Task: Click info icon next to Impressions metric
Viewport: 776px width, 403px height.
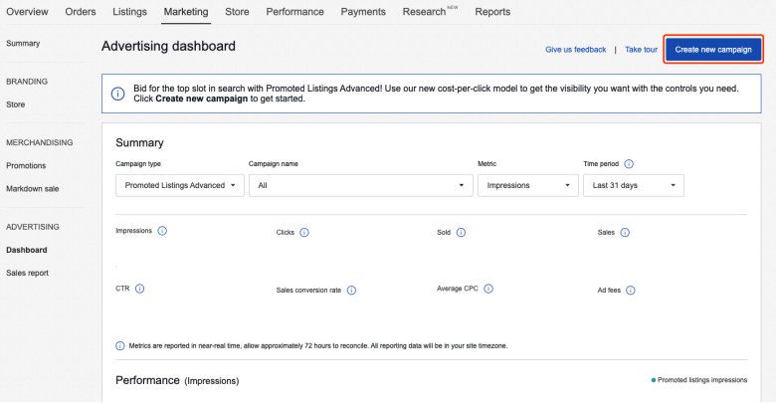Action: [x=162, y=231]
